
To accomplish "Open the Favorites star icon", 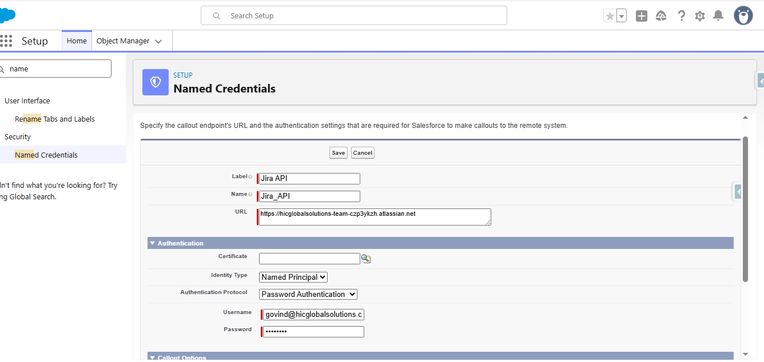I will click(610, 16).
